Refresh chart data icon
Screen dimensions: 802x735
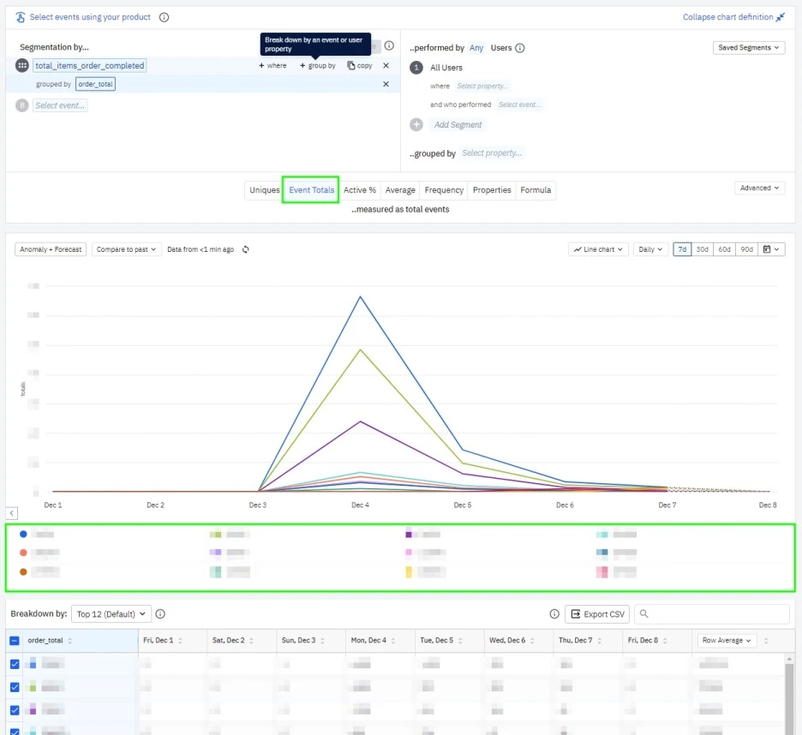246,249
